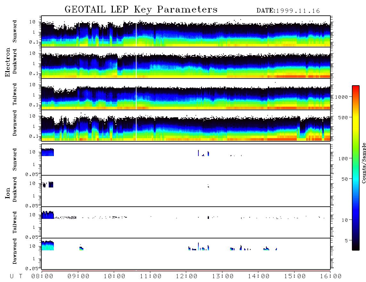The width and height of the screenshot is (366, 282).
Task: Select the Electron 'Dawnward' panel label
Action: coord(15,123)
